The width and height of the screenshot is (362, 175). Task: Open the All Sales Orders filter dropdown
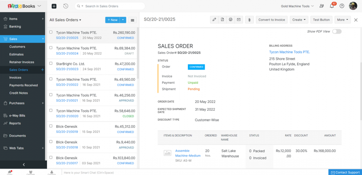point(65,20)
